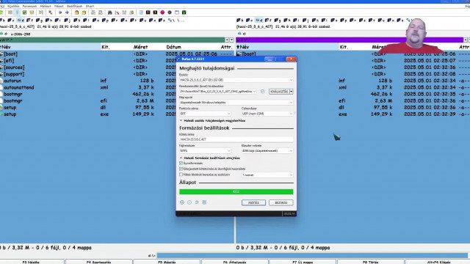470x264 pixels.
Task: Open the Kijelölés menu
Action: coord(13,6)
